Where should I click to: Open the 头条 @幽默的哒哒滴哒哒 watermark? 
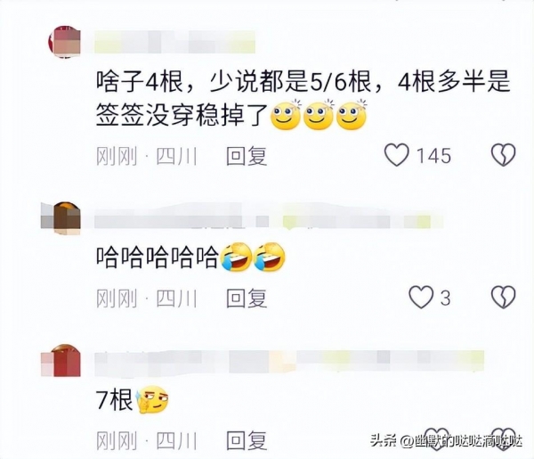[x=446, y=441]
